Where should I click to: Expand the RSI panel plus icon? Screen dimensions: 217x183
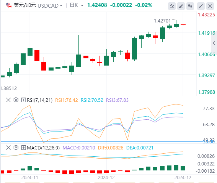[23, 100]
